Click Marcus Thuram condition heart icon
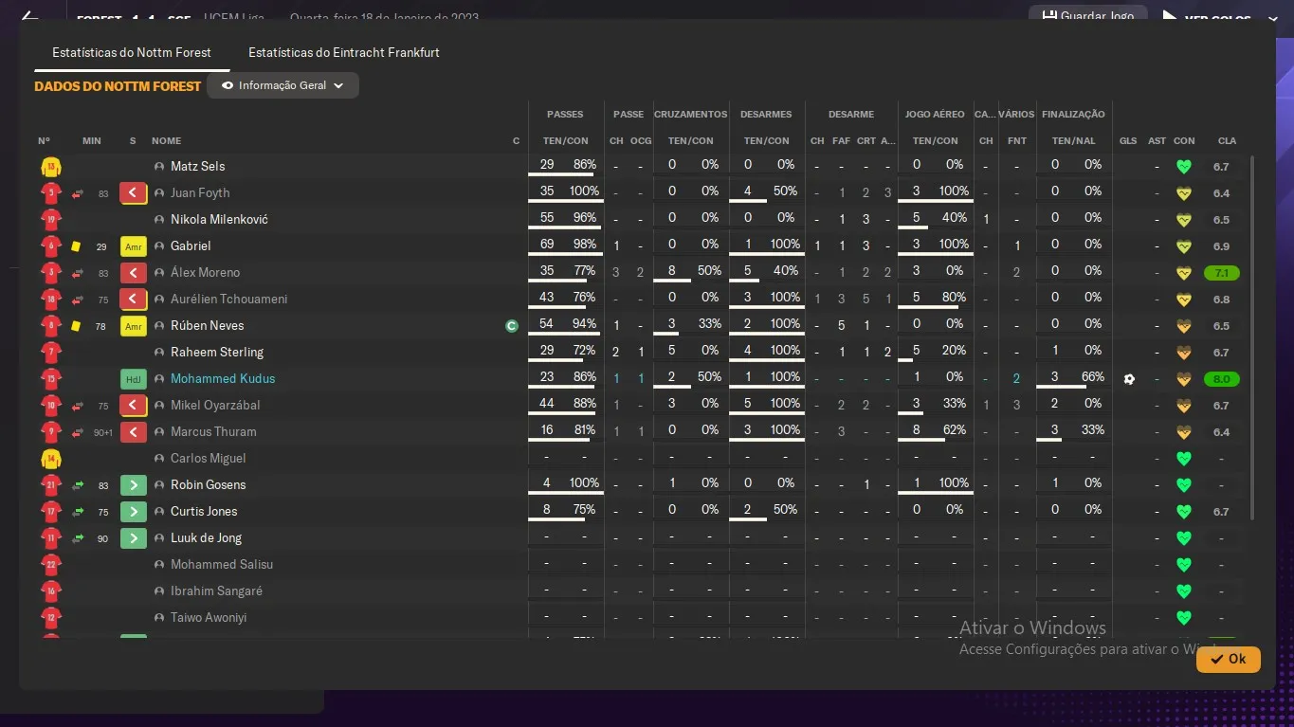1294x727 pixels. (1183, 432)
